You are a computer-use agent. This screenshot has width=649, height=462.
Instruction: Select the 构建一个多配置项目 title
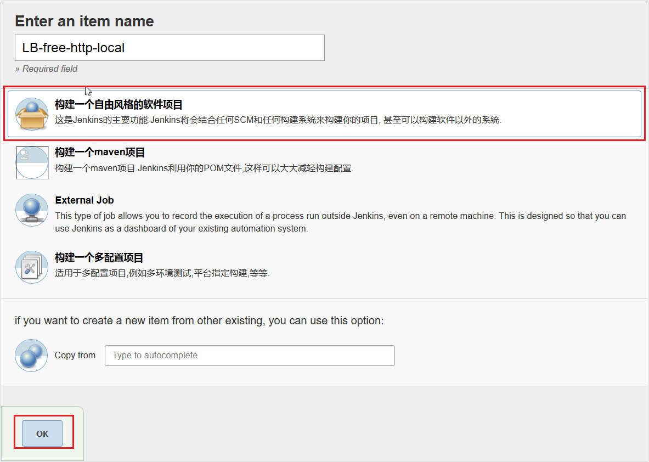click(x=99, y=257)
